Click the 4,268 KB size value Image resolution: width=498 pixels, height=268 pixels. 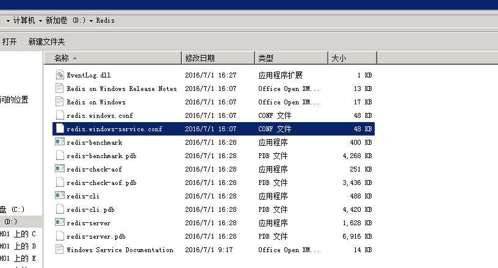[357, 156]
